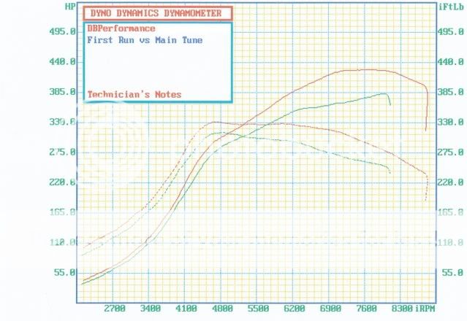Viewport: 467px width, 321px height.
Task: Select the 440.0 value on the FtLb axis
Action: tap(449, 62)
